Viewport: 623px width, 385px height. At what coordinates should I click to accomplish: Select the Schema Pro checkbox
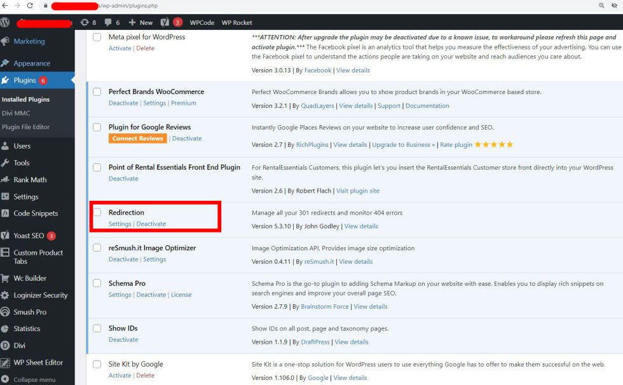[x=97, y=283]
